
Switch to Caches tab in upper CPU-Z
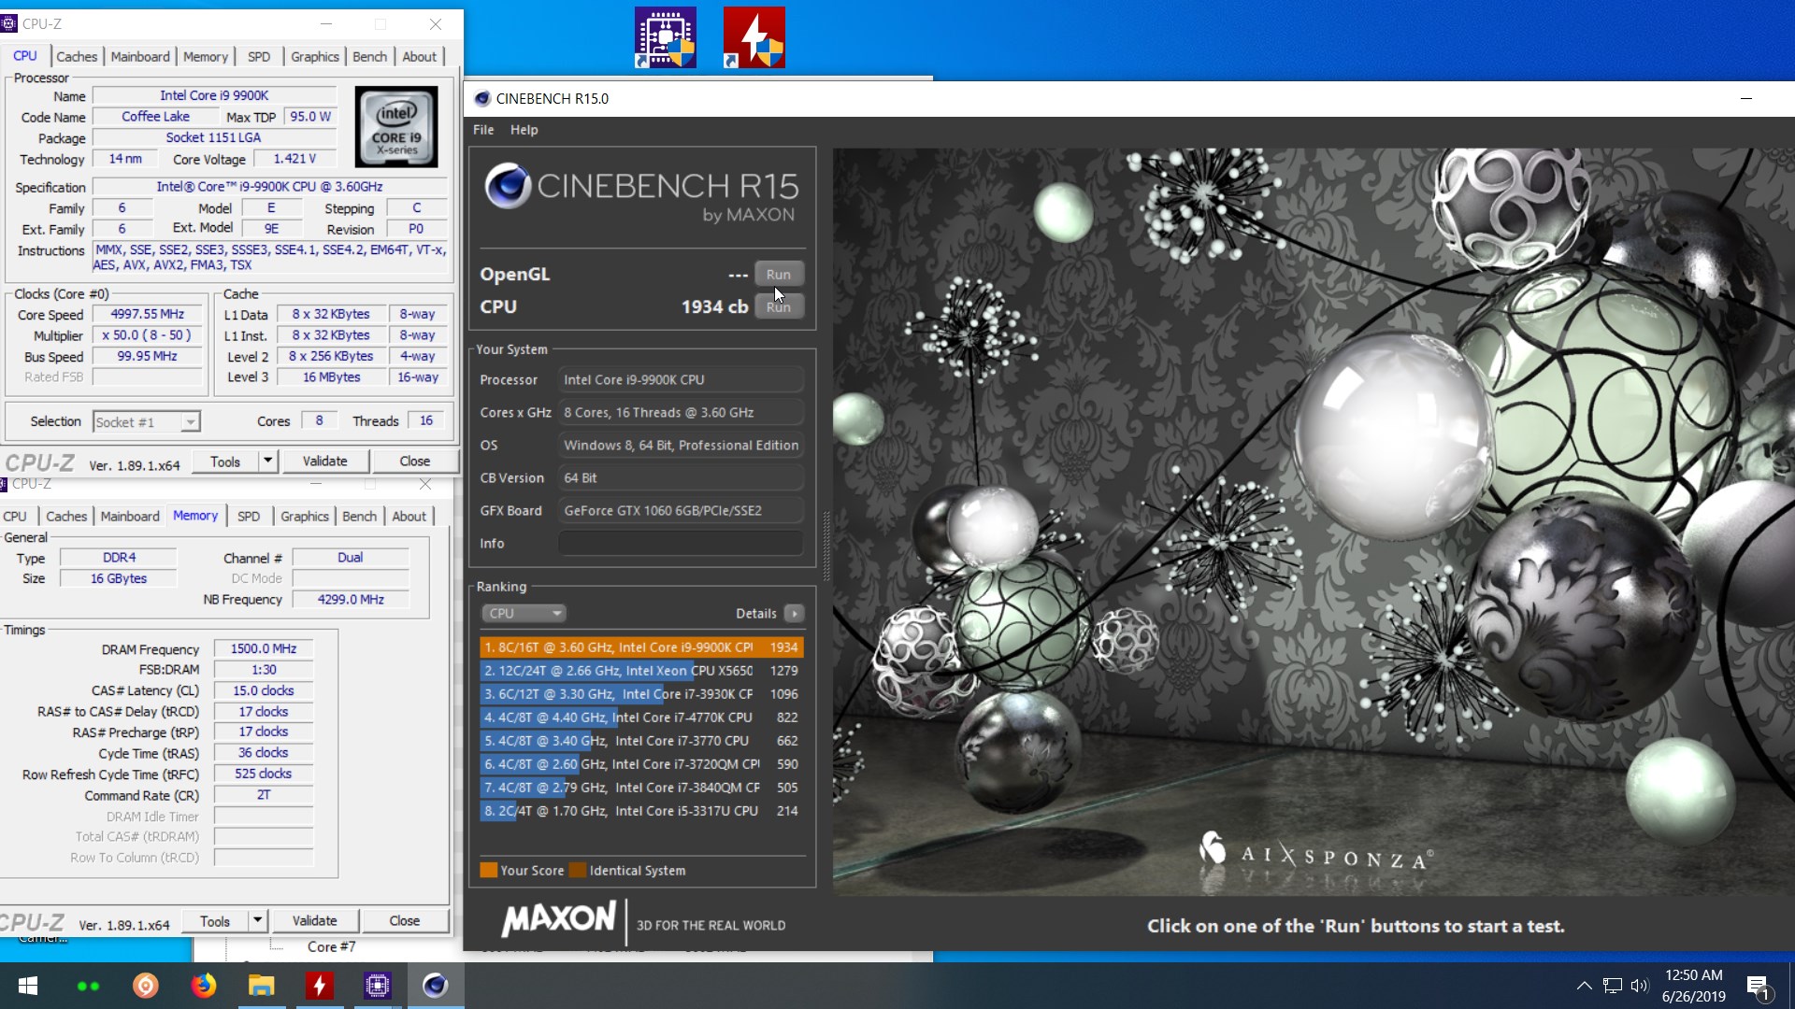(77, 56)
